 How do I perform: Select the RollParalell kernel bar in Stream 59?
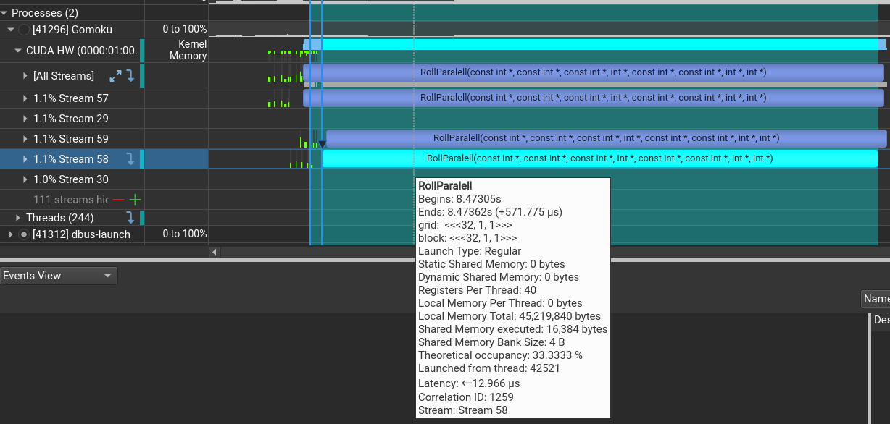tap(606, 138)
